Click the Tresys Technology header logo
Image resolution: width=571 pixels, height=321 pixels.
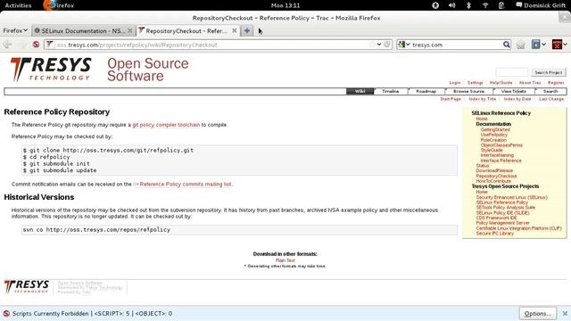point(51,70)
